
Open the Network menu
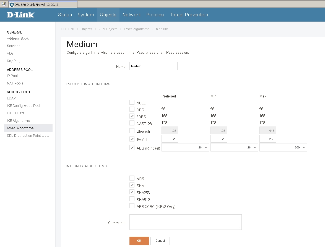pos(132,15)
